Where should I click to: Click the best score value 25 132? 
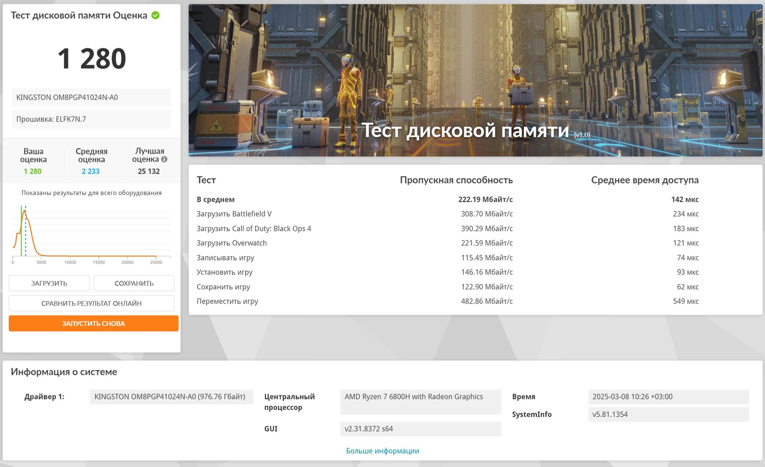[149, 171]
